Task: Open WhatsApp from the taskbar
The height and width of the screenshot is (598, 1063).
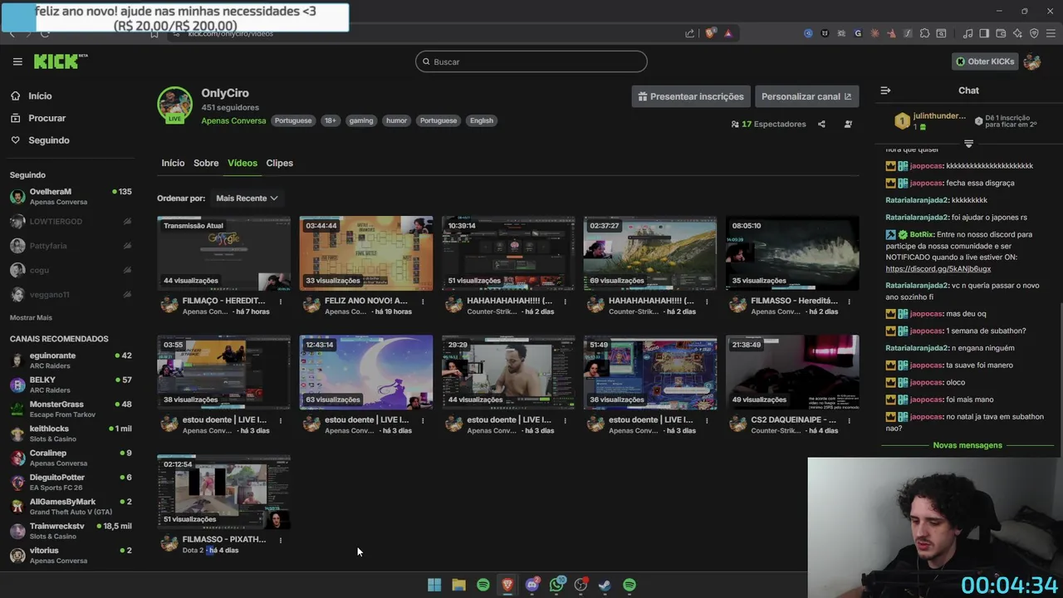Action: click(556, 585)
